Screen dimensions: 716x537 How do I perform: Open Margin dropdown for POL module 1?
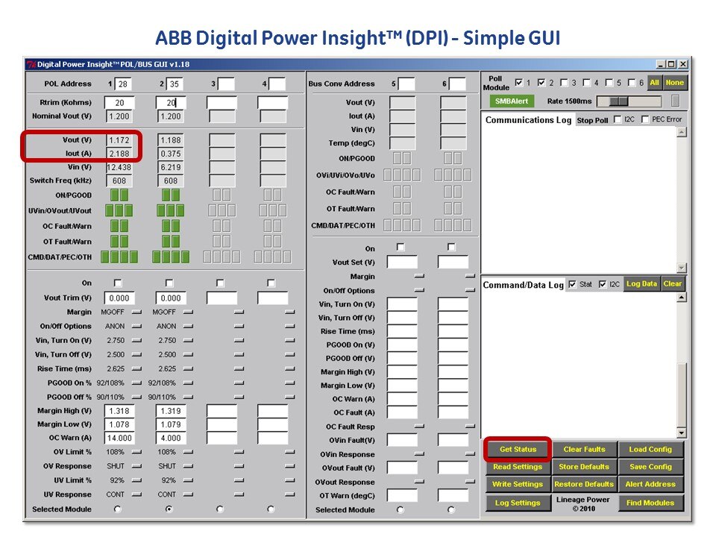136,313
